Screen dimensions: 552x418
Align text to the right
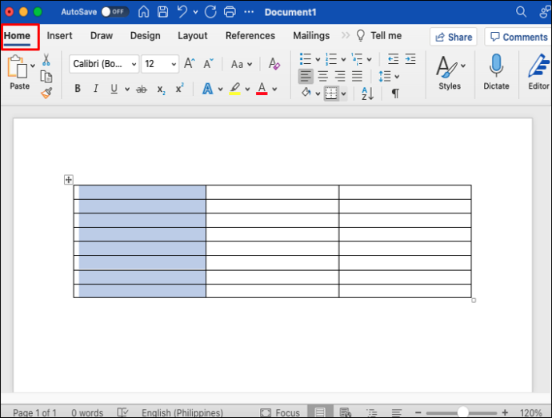[340, 76]
